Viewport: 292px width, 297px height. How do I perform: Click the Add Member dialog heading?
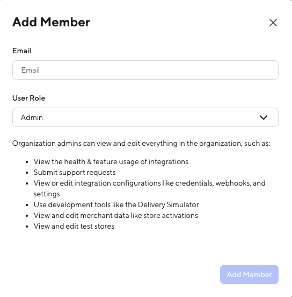pos(51,22)
